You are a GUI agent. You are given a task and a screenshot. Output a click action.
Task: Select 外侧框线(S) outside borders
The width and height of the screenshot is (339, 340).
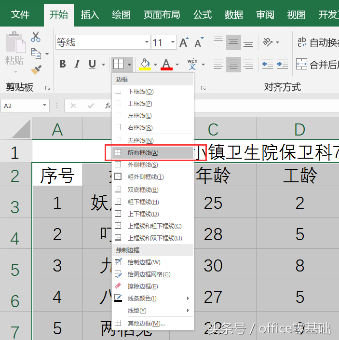click(x=153, y=165)
